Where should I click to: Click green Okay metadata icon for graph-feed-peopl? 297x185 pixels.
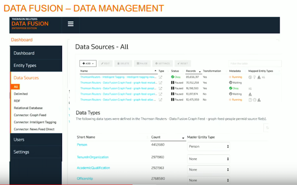coord(230,88)
